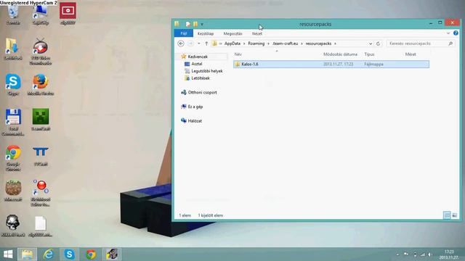Viewport: 465px width, 261px height.
Task: Sort by Név column header
Action: pos(238,54)
